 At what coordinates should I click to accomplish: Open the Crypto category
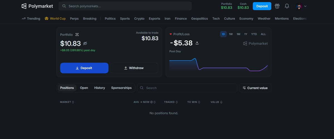pyautogui.click(x=139, y=19)
